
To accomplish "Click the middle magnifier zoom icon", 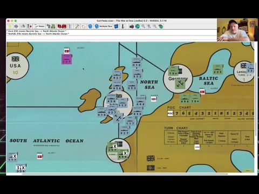I will point(149,26).
